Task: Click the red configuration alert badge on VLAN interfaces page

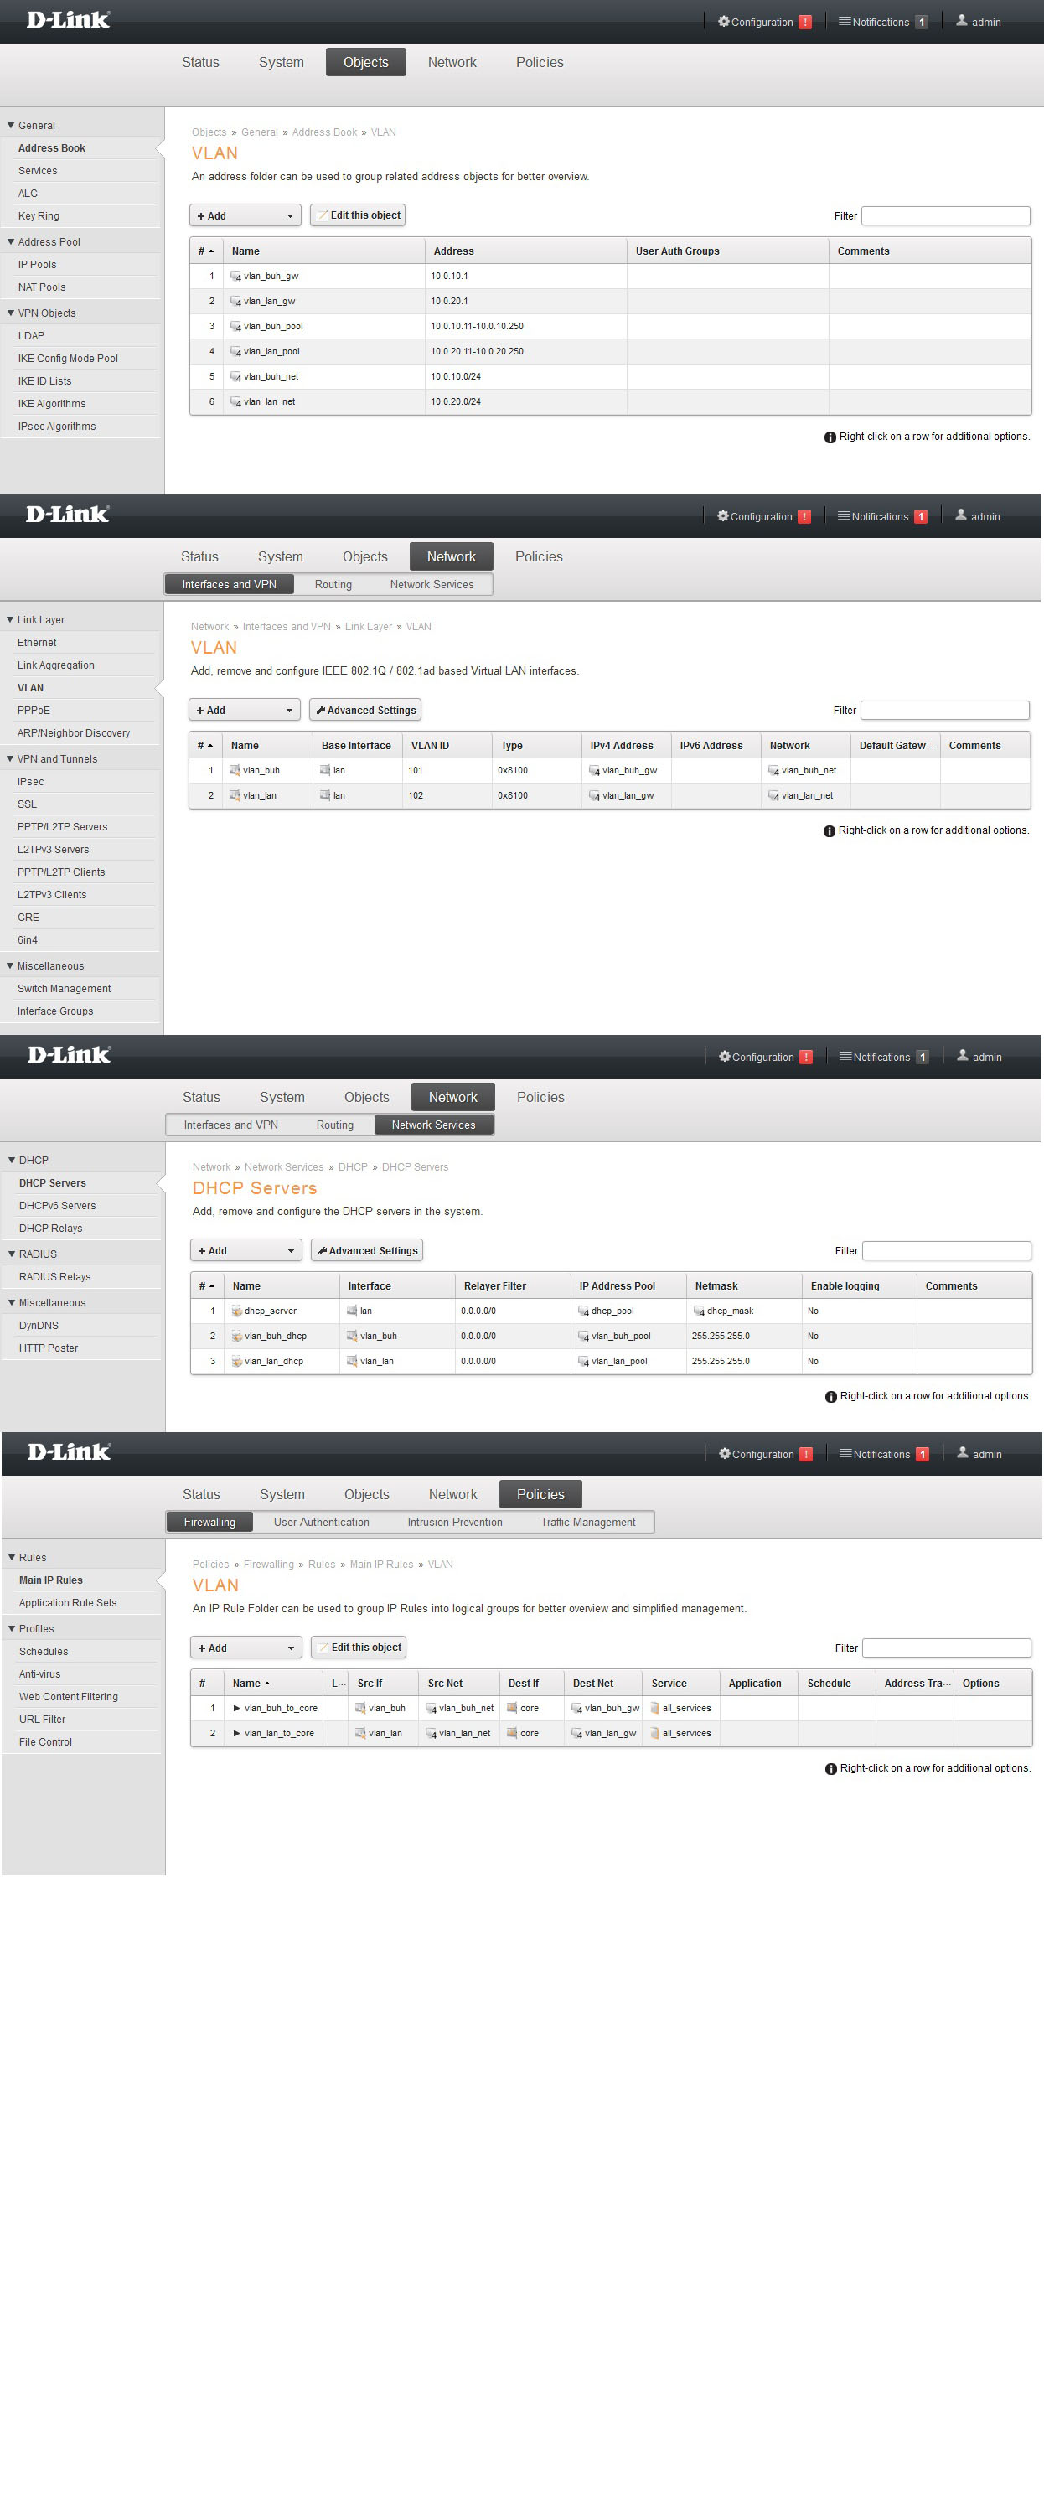Action: [x=805, y=516]
